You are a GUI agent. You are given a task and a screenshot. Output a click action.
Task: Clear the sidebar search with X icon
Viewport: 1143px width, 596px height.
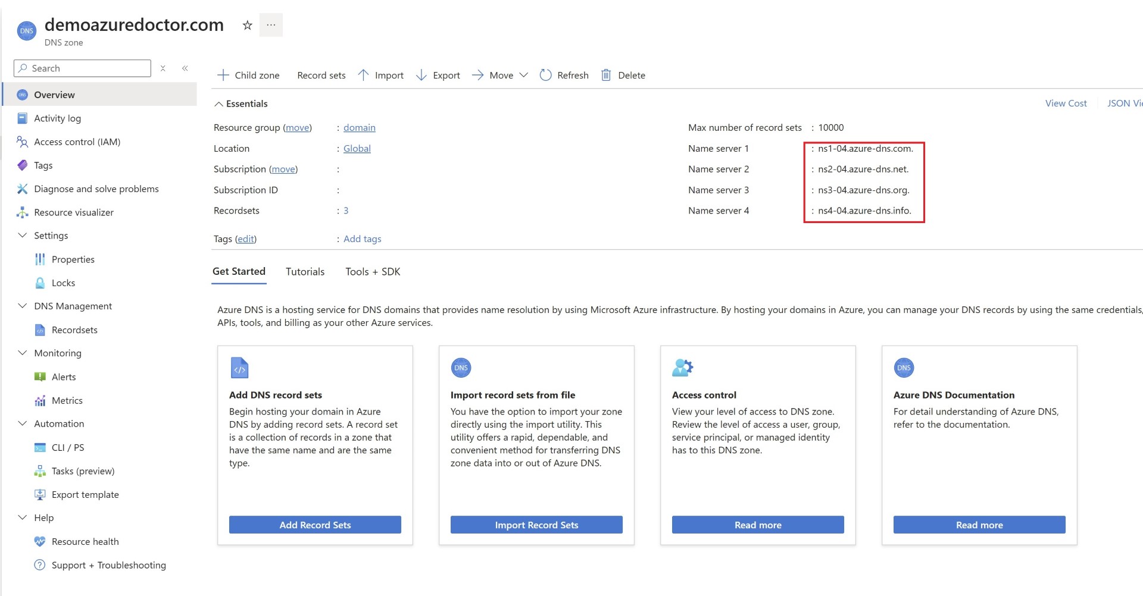pos(163,68)
